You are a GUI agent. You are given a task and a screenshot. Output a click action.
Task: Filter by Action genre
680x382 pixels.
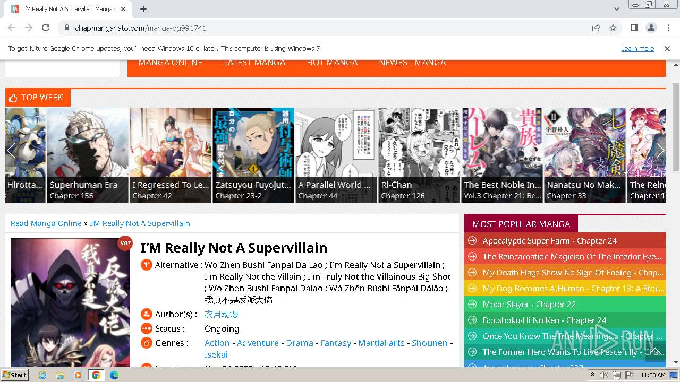[x=217, y=343]
